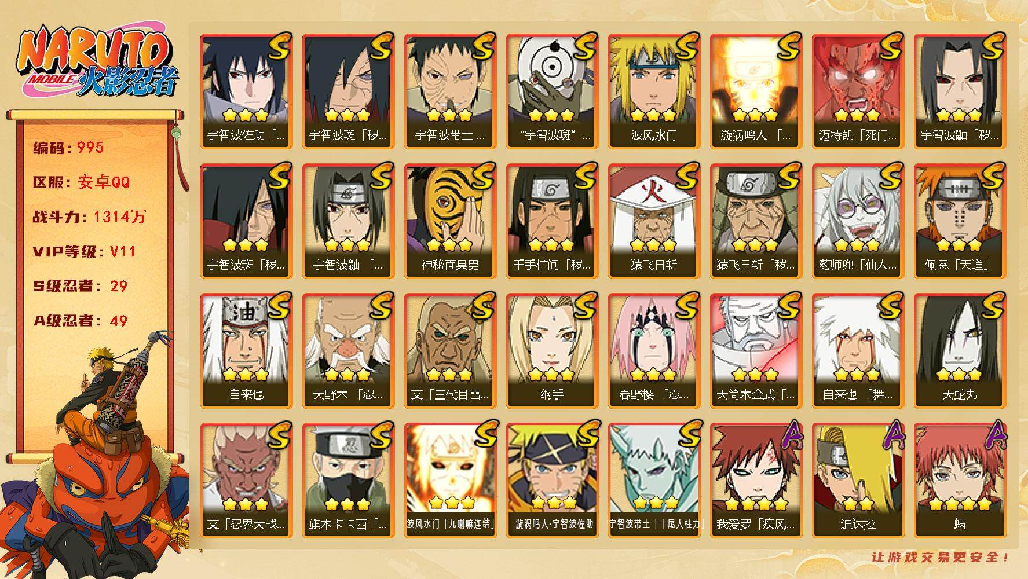The image size is (1028, 579).
Task: Select the 旗木卡卡西 masked ninja card
Action: (x=348, y=480)
